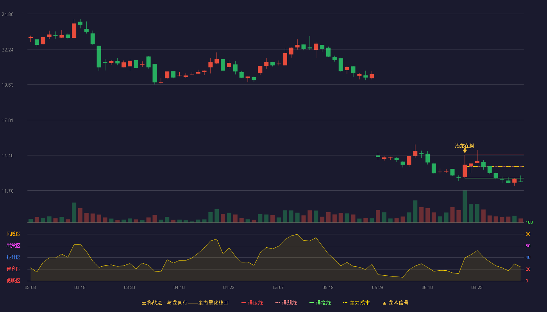Select the 低吸区 zone label
This screenshot has height=312, width=547.
point(13,281)
